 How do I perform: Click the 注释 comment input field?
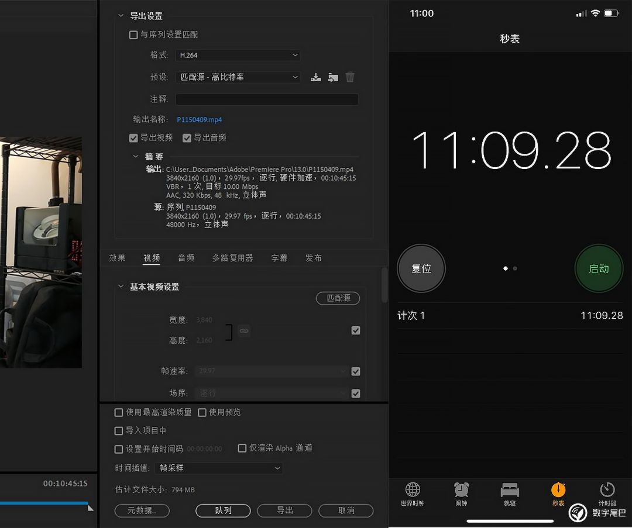[267, 99]
